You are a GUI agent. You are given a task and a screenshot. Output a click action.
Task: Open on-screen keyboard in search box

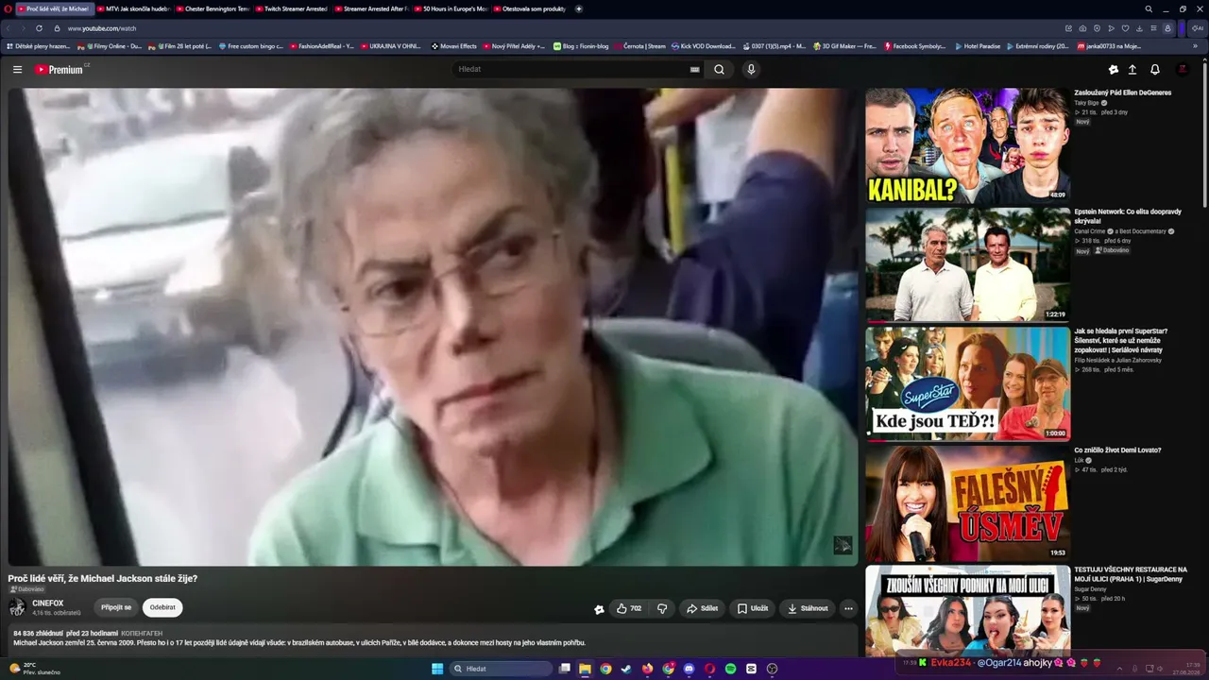(x=695, y=69)
